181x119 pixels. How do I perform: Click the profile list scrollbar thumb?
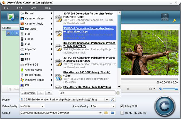119,41
